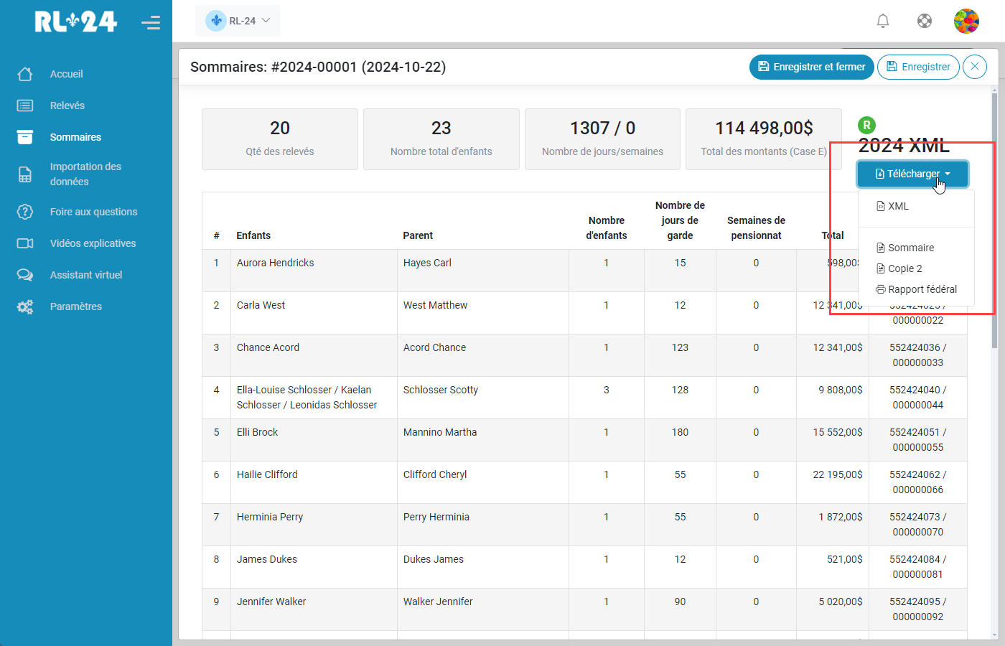Click the support lifebuoy icon in header
This screenshot has height=646, width=1005.
(x=925, y=21)
